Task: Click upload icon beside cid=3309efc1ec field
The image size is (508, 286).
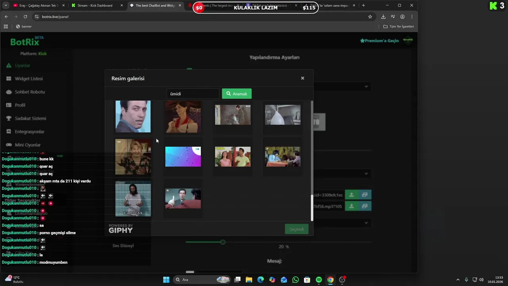Action: point(351,195)
